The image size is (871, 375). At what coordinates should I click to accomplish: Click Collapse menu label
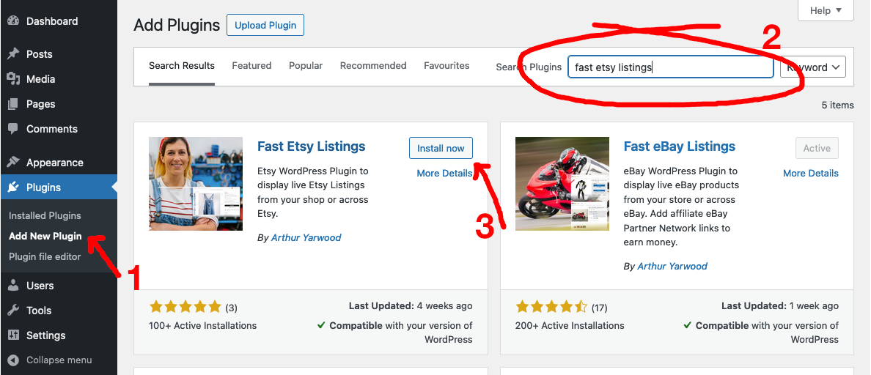(59, 360)
